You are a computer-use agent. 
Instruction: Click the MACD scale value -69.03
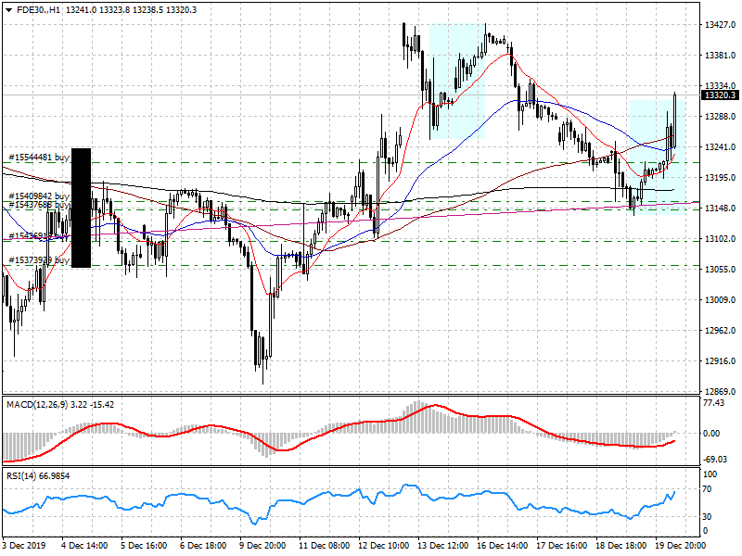point(715,459)
